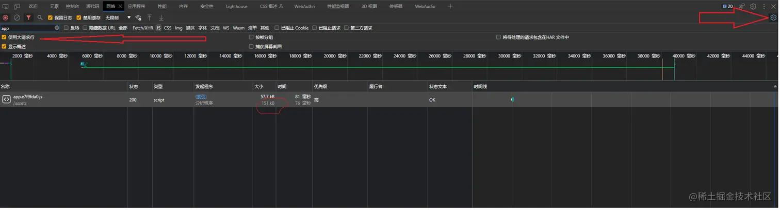780x210 pixels.
Task: Filter requests by Wasm type
Action: point(238,28)
